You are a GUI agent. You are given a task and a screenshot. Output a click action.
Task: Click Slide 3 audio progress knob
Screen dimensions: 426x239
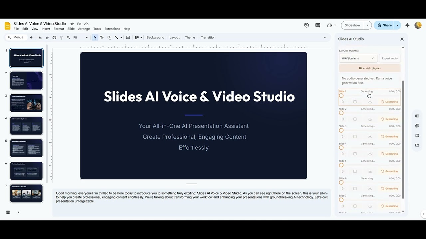[x=341, y=130]
